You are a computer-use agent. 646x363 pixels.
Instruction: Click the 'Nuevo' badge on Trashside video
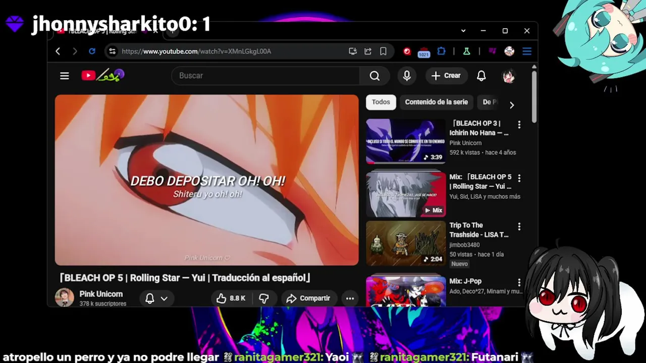[x=459, y=264]
